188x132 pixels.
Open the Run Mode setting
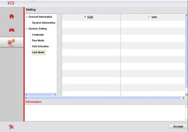click(38, 41)
